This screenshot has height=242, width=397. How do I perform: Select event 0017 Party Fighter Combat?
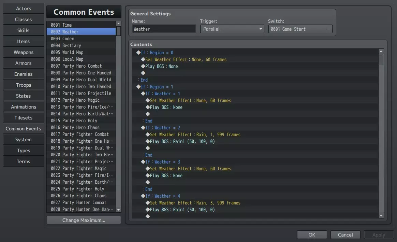[81, 134]
